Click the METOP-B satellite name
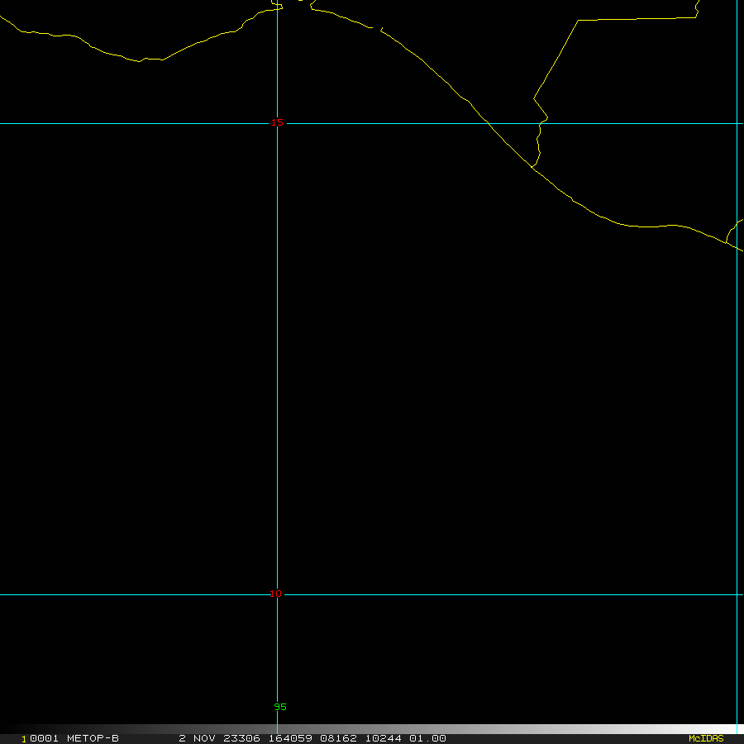 (x=93, y=738)
